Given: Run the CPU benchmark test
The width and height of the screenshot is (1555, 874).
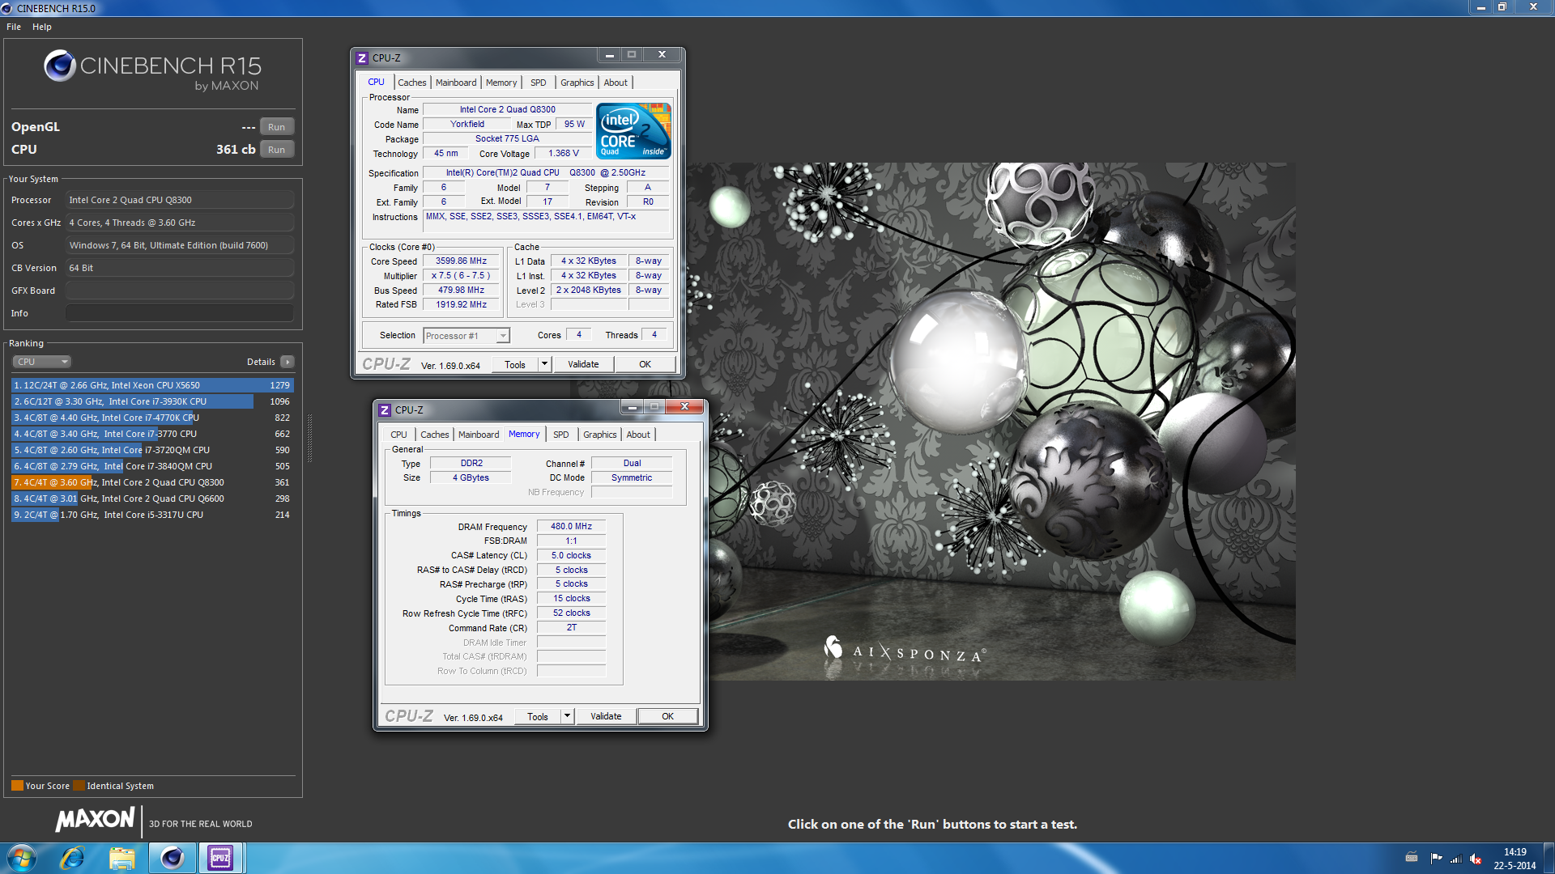Looking at the screenshot, I should tap(276, 150).
